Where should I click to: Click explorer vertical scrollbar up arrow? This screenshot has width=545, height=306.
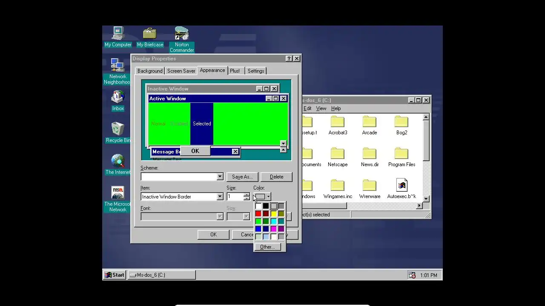coord(426,117)
